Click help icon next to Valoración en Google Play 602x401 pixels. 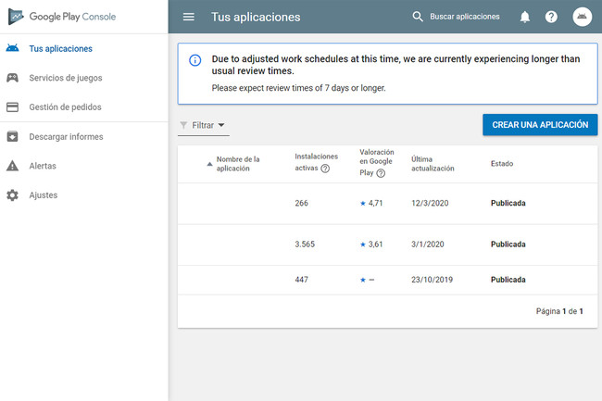(x=381, y=173)
